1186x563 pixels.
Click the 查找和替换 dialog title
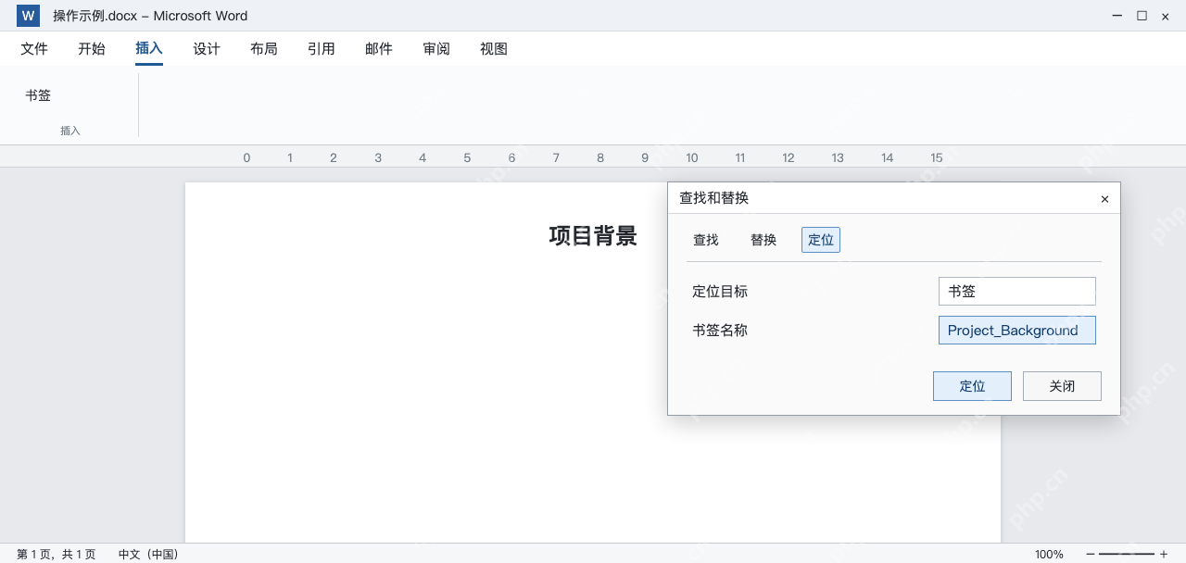point(713,198)
